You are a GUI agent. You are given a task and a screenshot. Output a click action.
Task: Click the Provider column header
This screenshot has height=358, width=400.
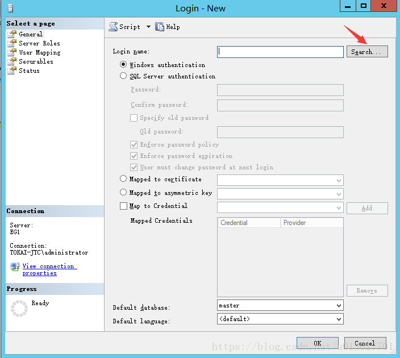(312, 223)
